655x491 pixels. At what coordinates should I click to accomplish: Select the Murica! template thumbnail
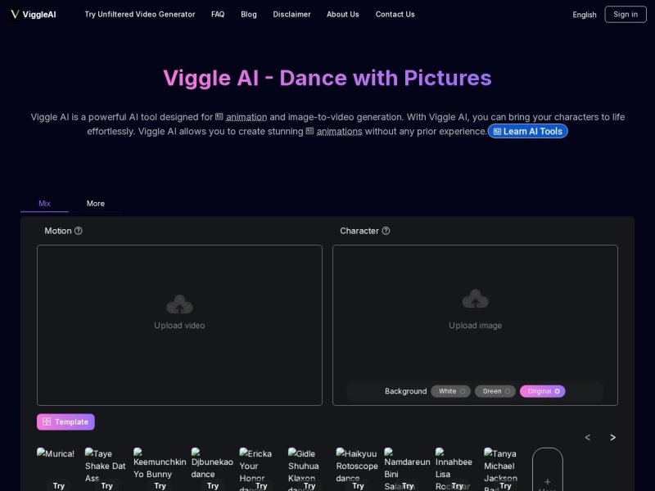coord(56,454)
